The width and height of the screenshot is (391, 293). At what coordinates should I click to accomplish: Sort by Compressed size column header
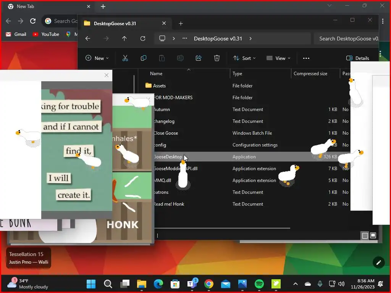(x=310, y=74)
